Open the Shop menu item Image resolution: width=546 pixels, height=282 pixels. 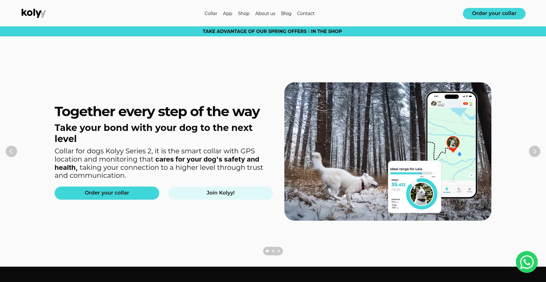pyautogui.click(x=244, y=13)
